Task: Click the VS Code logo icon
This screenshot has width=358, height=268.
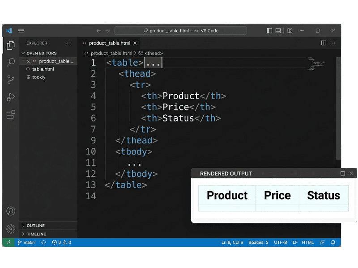Action: point(9,30)
